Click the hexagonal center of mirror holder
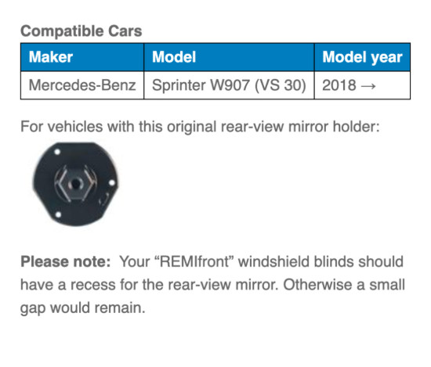 point(75,183)
